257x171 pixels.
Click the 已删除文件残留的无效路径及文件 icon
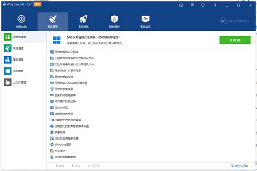[52, 58]
